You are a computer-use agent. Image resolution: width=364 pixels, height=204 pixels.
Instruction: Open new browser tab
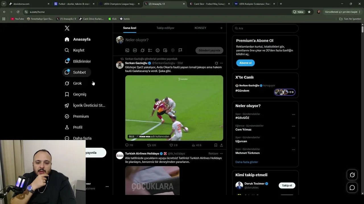(x=281, y=4)
